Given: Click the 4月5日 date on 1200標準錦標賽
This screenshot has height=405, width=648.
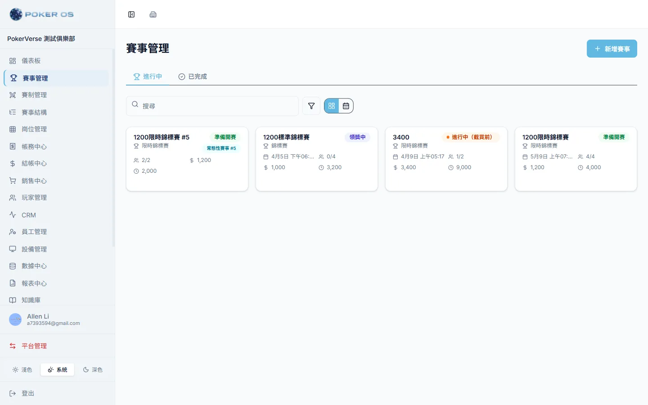Looking at the screenshot, I should 292,157.
